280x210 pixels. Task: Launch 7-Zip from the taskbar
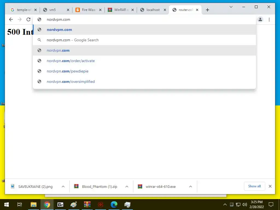(60, 205)
